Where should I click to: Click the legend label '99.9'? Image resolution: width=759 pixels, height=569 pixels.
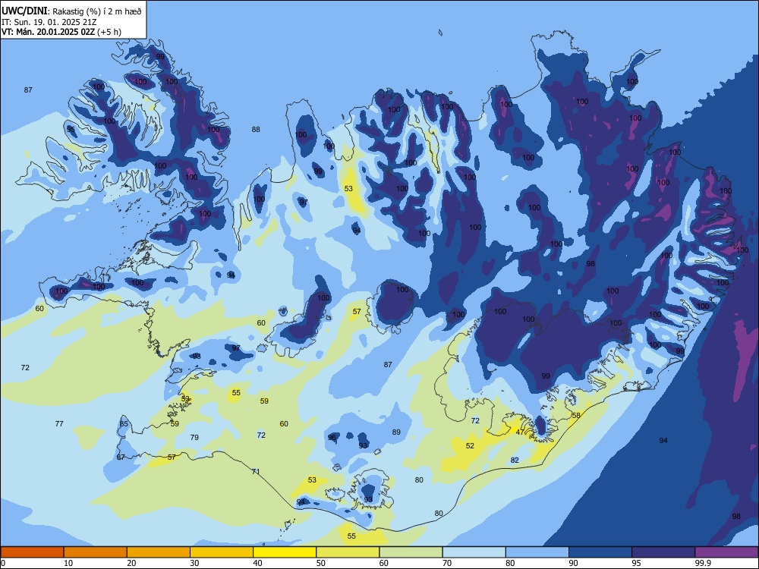tap(702, 563)
